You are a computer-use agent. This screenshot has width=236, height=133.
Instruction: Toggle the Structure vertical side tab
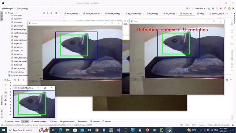point(1,113)
